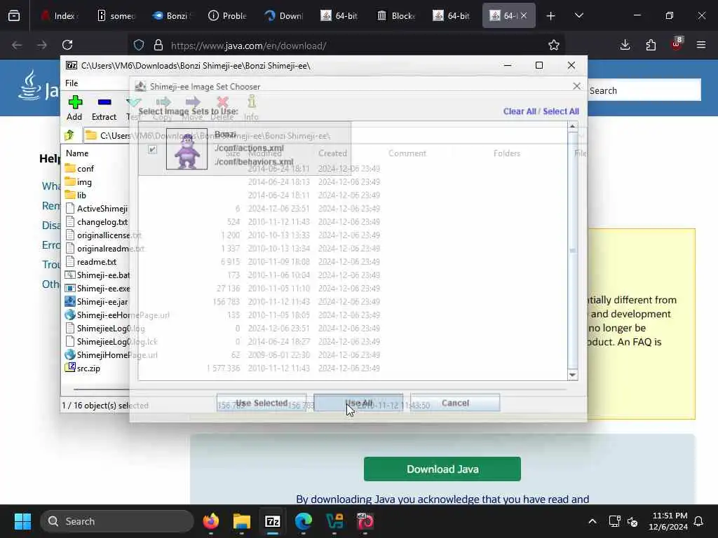Click the image set list scroll down arrow
718x538 pixels.
coord(572,375)
